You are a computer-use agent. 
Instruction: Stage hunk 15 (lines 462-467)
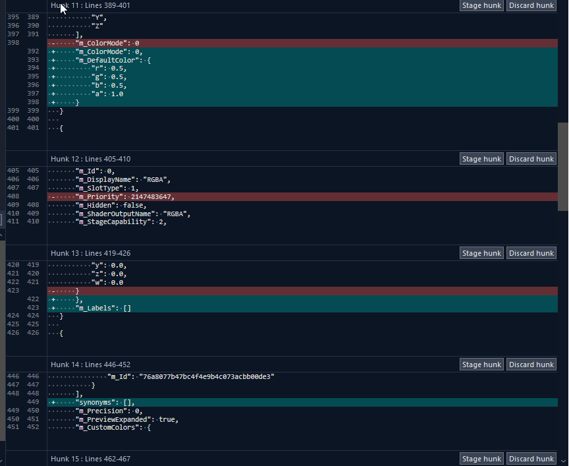[482, 459]
